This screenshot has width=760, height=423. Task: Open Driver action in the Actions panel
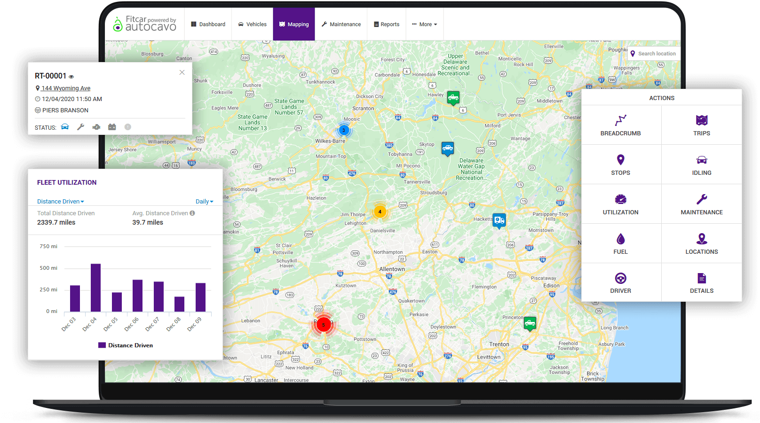point(621,283)
